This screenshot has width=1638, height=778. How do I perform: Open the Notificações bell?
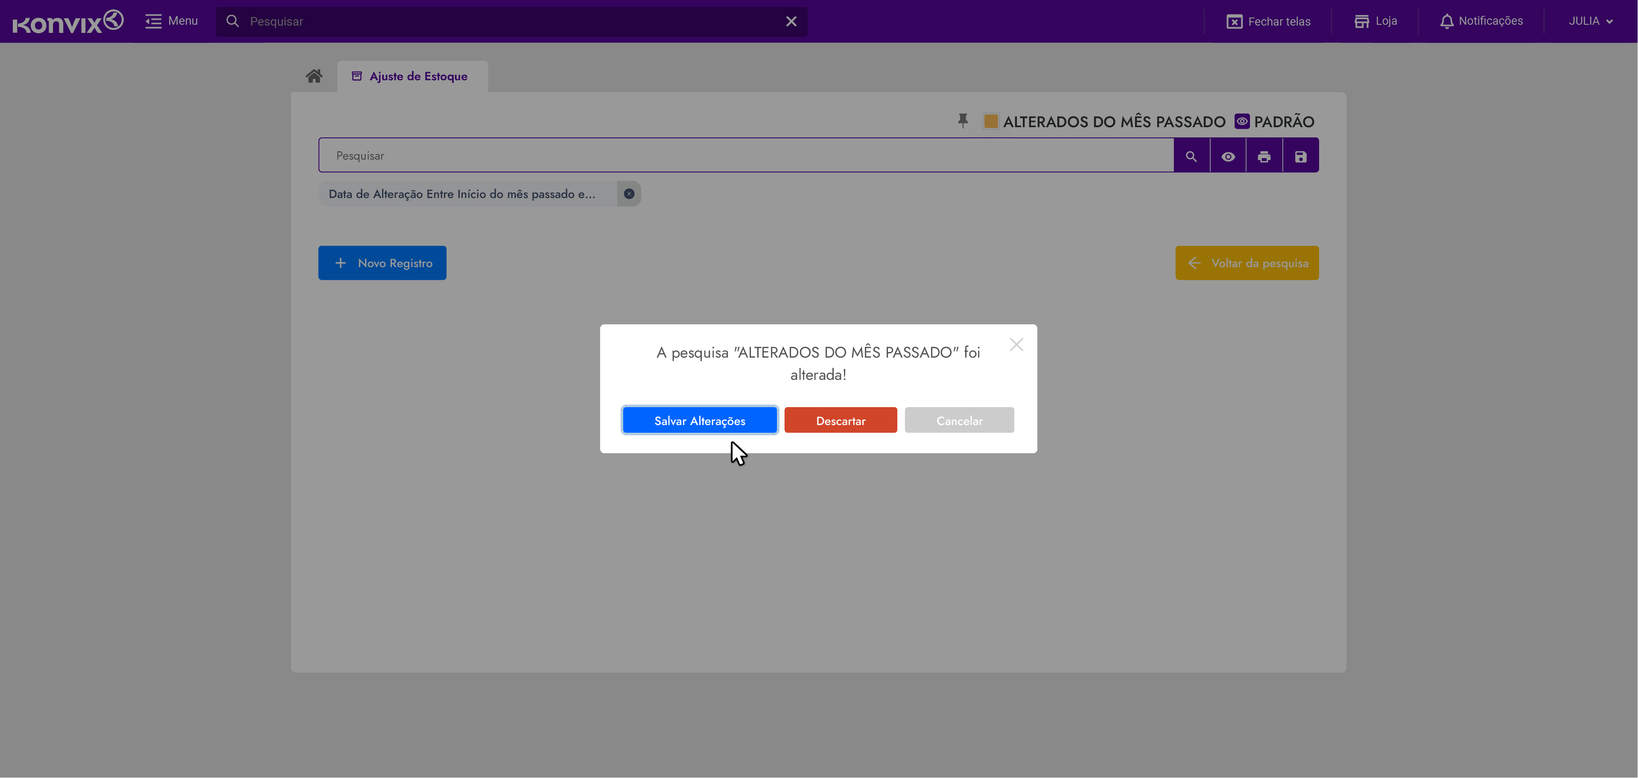click(x=1481, y=22)
